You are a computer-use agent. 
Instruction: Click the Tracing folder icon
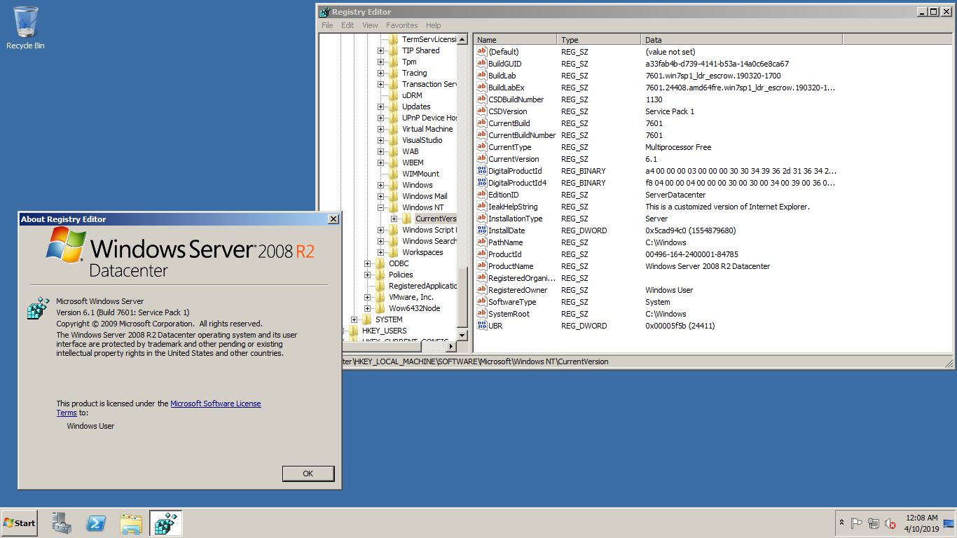pos(393,73)
